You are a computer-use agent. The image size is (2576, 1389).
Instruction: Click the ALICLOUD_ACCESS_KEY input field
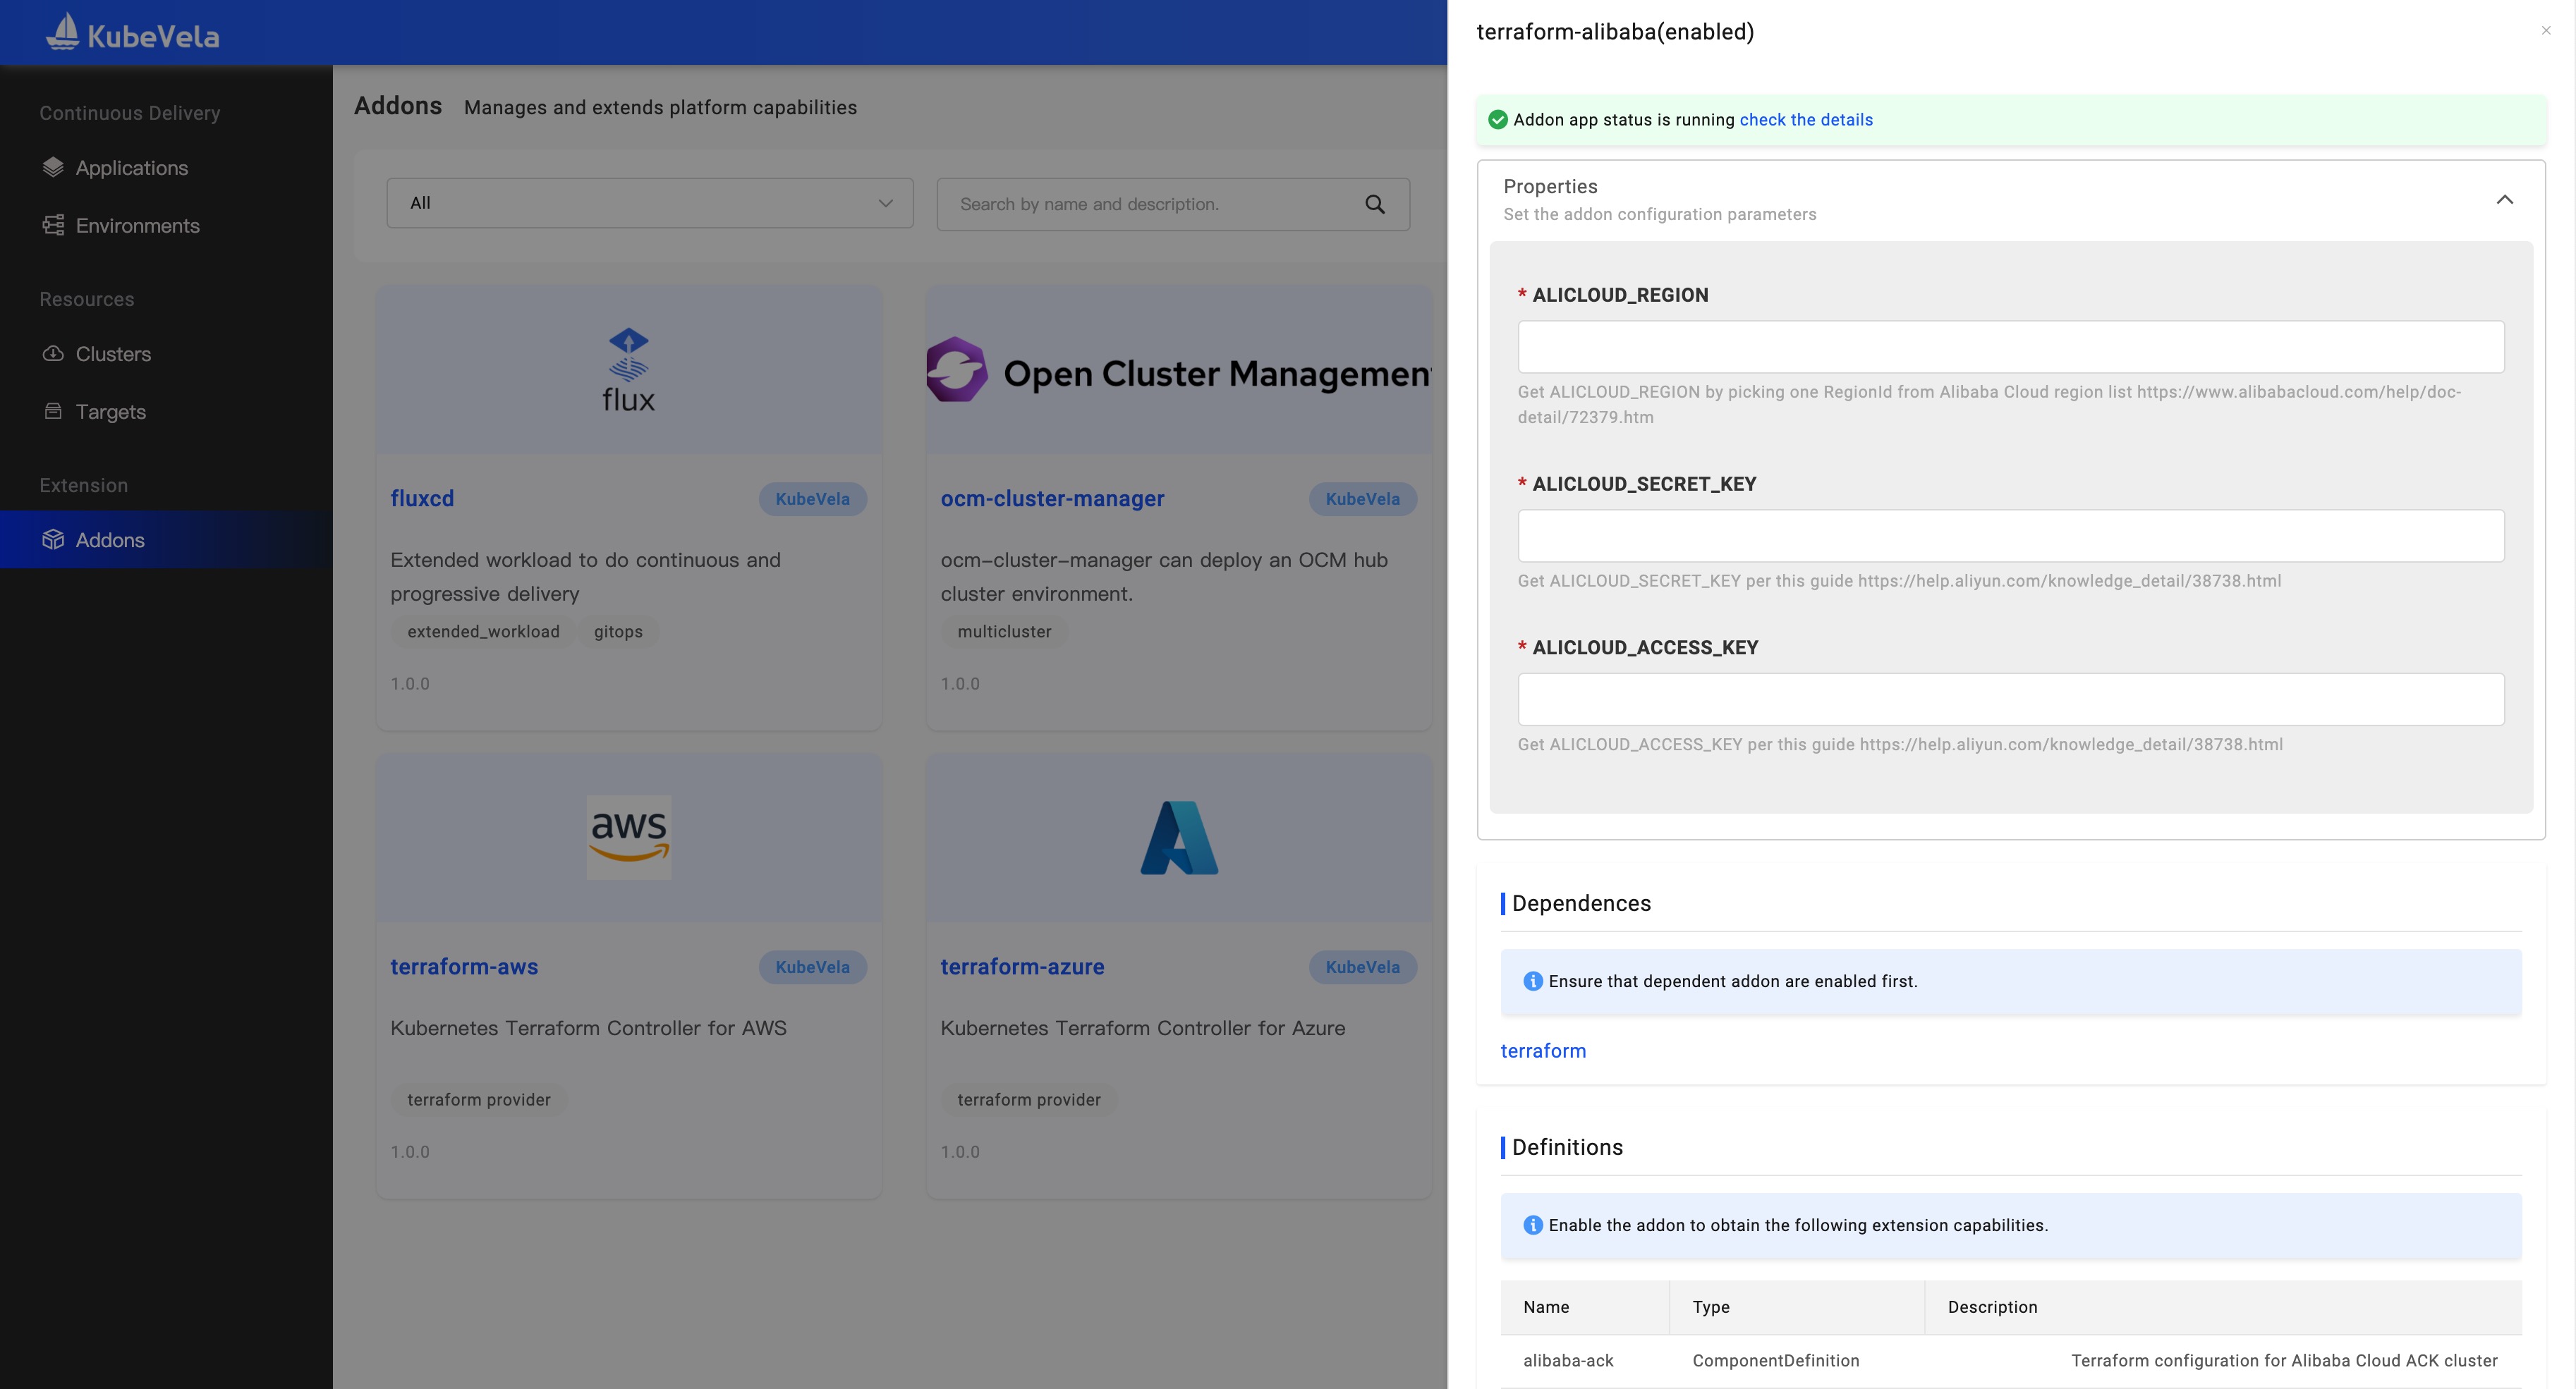point(2012,698)
